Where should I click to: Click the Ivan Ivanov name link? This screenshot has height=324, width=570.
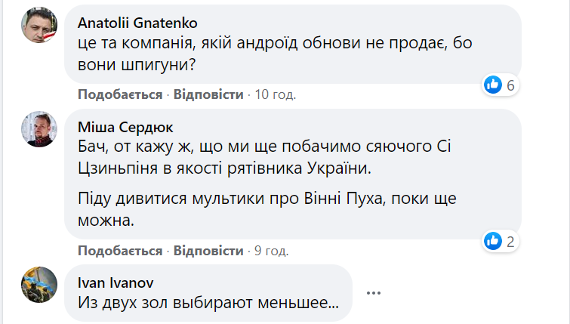point(112,282)
